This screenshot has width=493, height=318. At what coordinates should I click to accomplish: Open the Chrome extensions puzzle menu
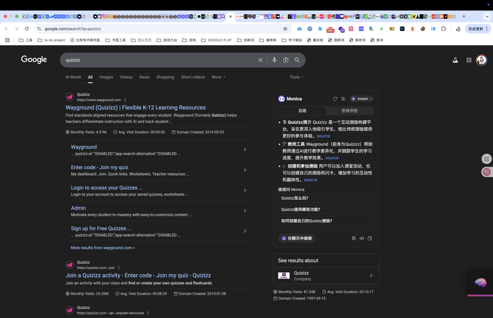click(x=443, y=29)
